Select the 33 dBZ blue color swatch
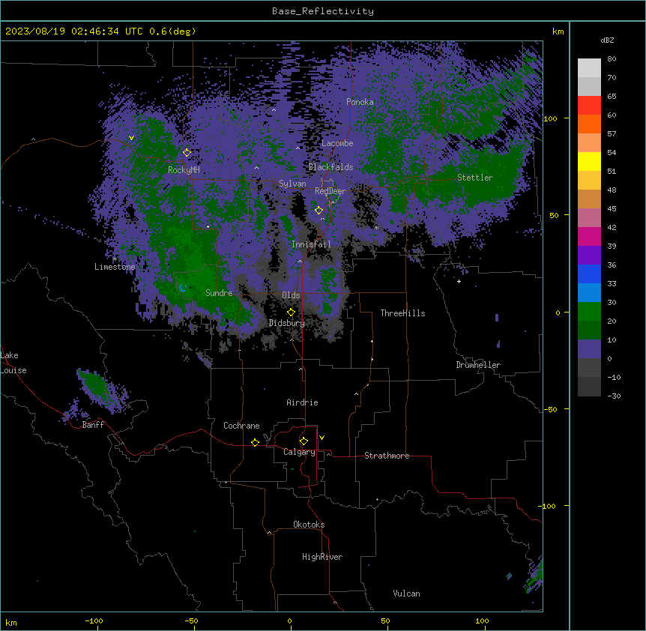646x631 pixels. click(x=589, y=274)
